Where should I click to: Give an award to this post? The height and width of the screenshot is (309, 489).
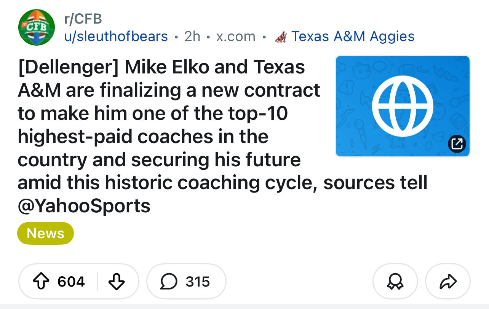[395, 282]
